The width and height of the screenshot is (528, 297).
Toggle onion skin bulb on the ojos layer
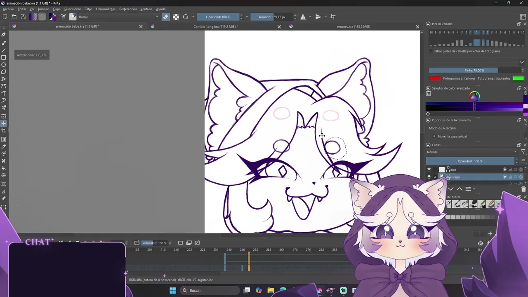[x=505, y=170]
